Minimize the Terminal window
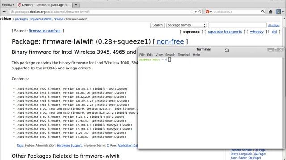Screen dimensions: 286x160 click(270, 49)
